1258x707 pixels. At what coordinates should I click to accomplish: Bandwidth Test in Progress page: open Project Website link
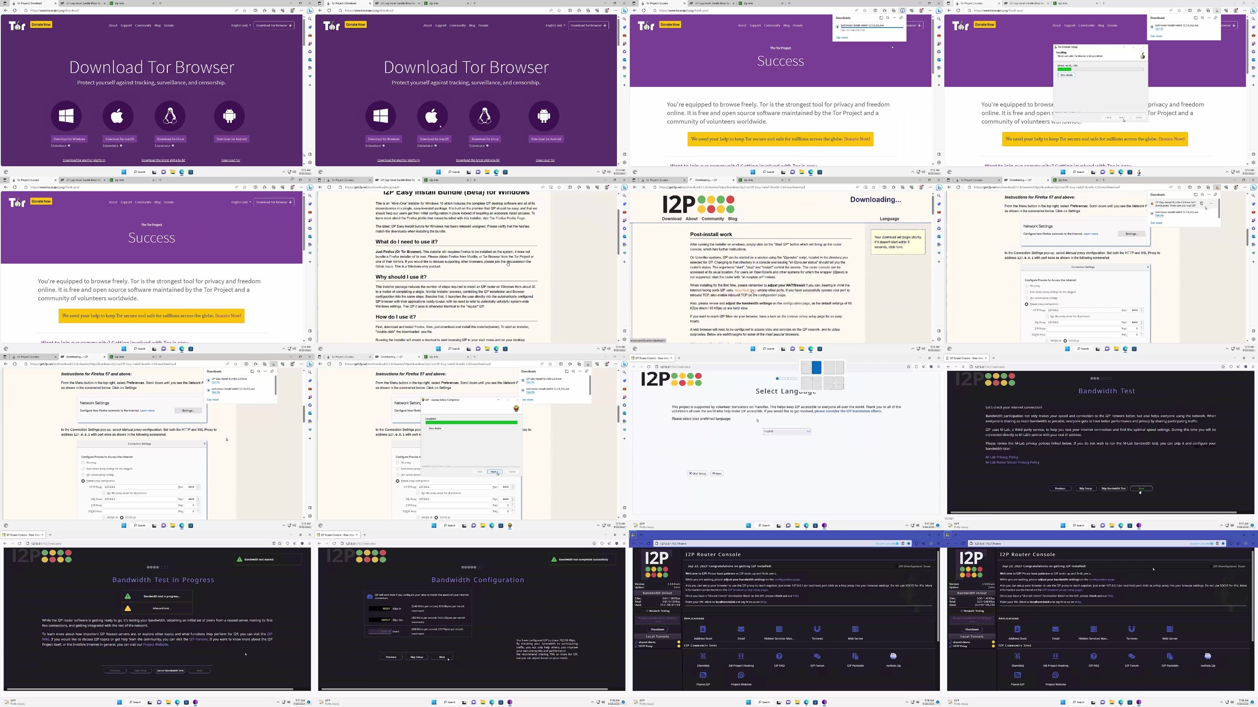click(155, 645)
